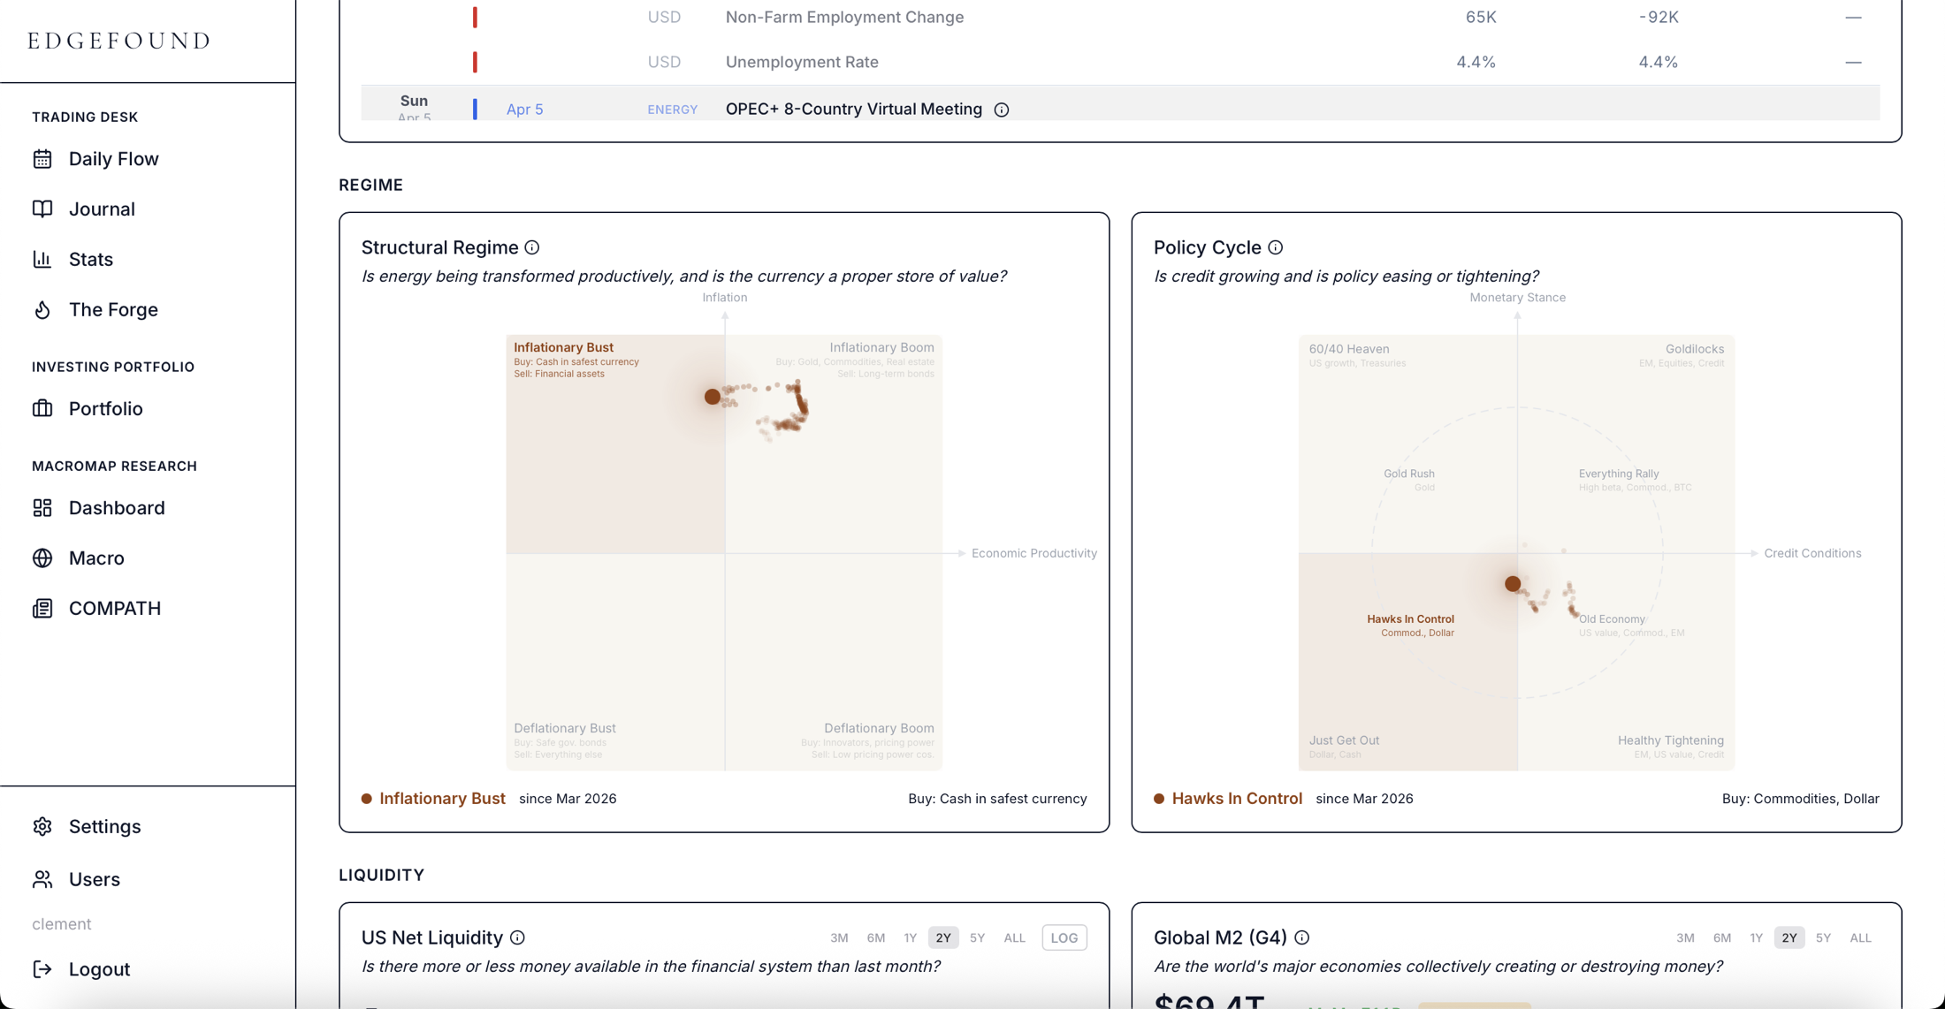Select 3M range for Global M2
This screenshot has width=1945, height=1009.
[1685, 938]
